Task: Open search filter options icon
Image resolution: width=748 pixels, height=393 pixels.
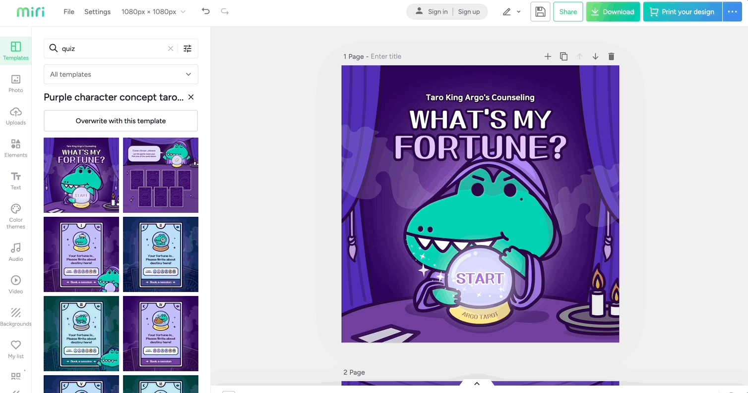Action: coord(187,49)
